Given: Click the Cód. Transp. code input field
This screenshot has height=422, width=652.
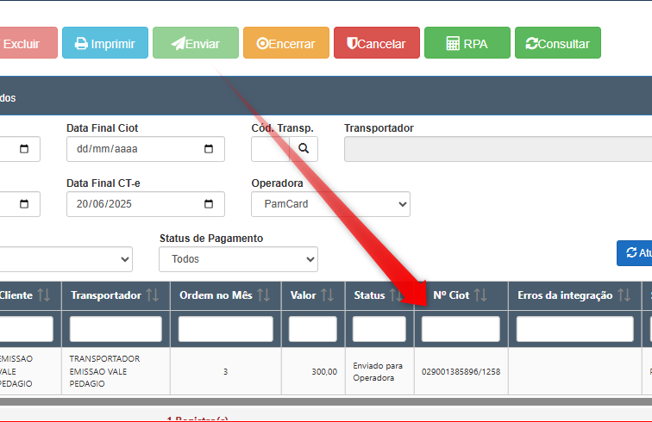Looking at the screenshot, I should pyautogui.click(x=270, y=149).
